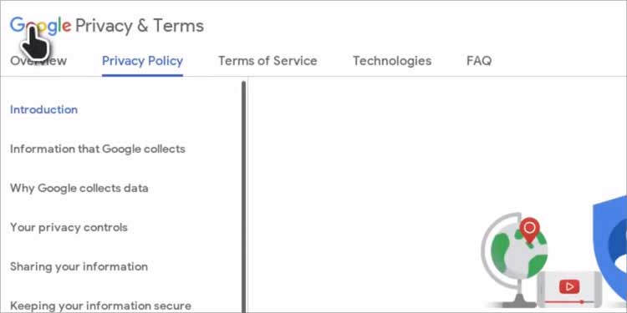Image resolution: width=627 pixels, height=313 pixels.
Task: Jump to Why Google collects data
Action: click(79, 188)
